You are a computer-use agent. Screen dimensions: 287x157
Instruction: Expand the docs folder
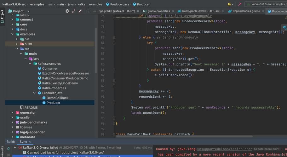pos(12,29)
